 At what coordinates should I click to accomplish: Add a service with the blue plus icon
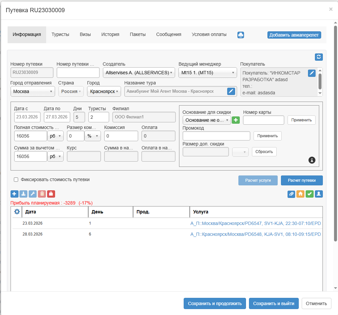click(15, 194)
